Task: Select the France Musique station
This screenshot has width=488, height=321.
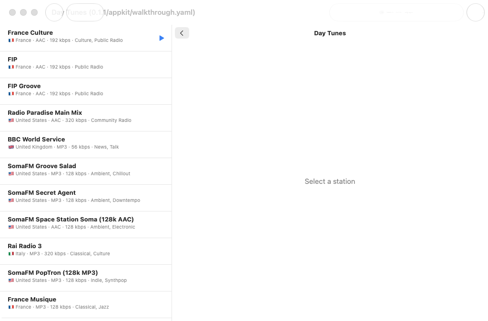Action: point(86,305)
